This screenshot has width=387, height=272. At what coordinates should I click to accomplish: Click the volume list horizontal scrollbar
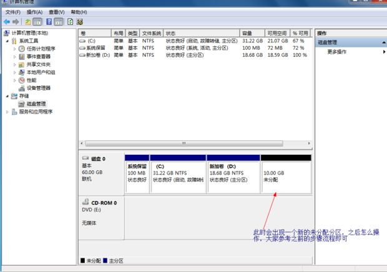coord(184,143)
